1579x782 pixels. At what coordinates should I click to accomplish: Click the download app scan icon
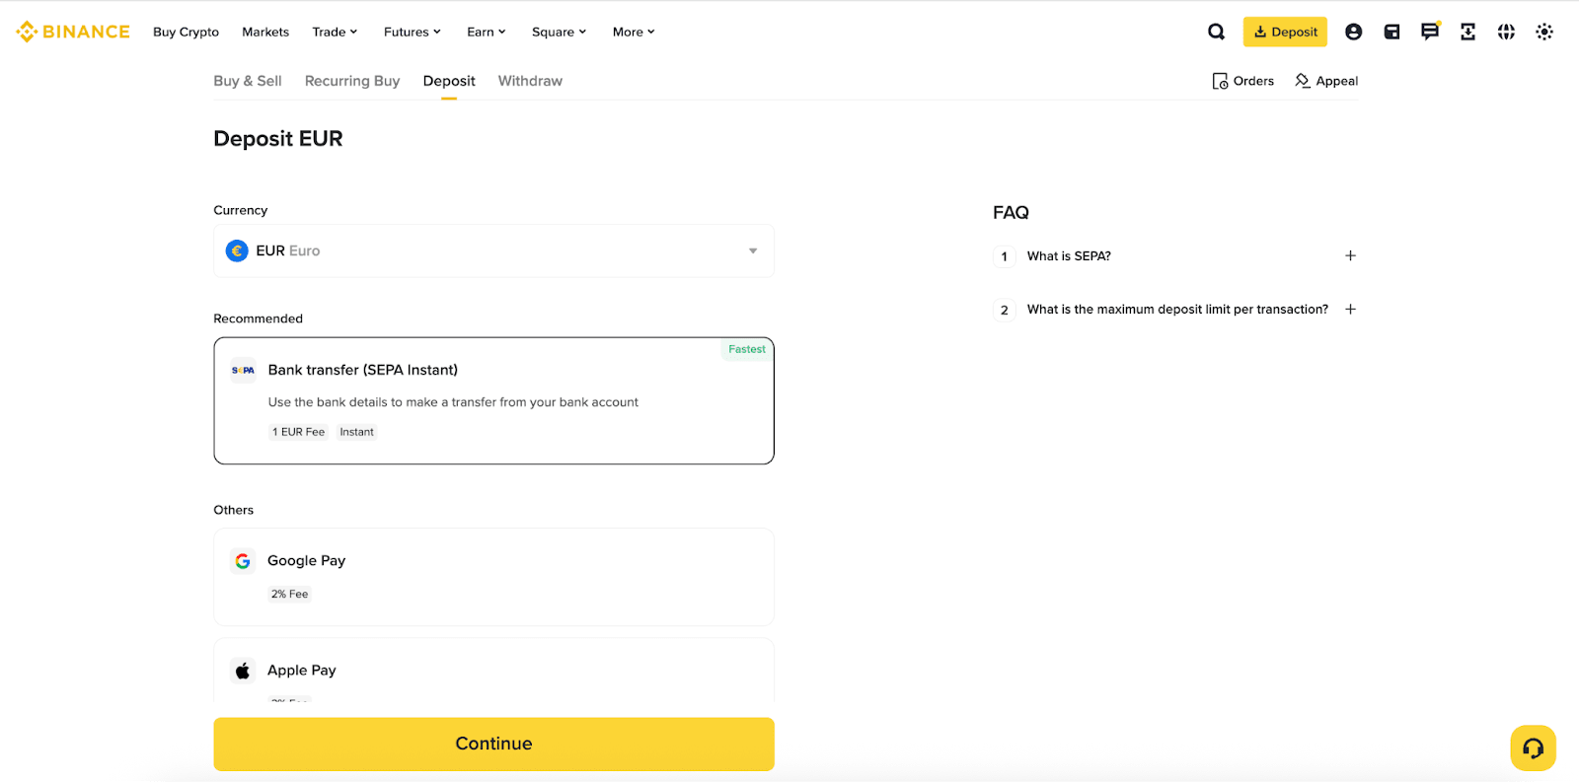coord(1467,32)
